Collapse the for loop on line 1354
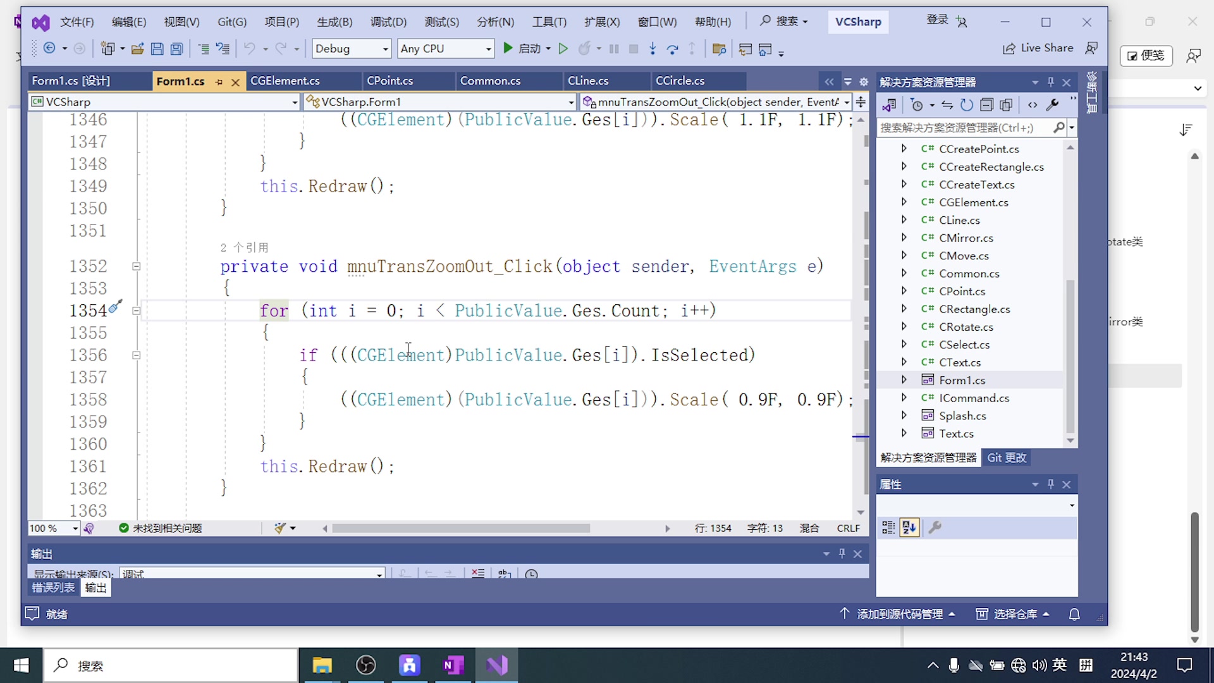 [x=136, y=311]
